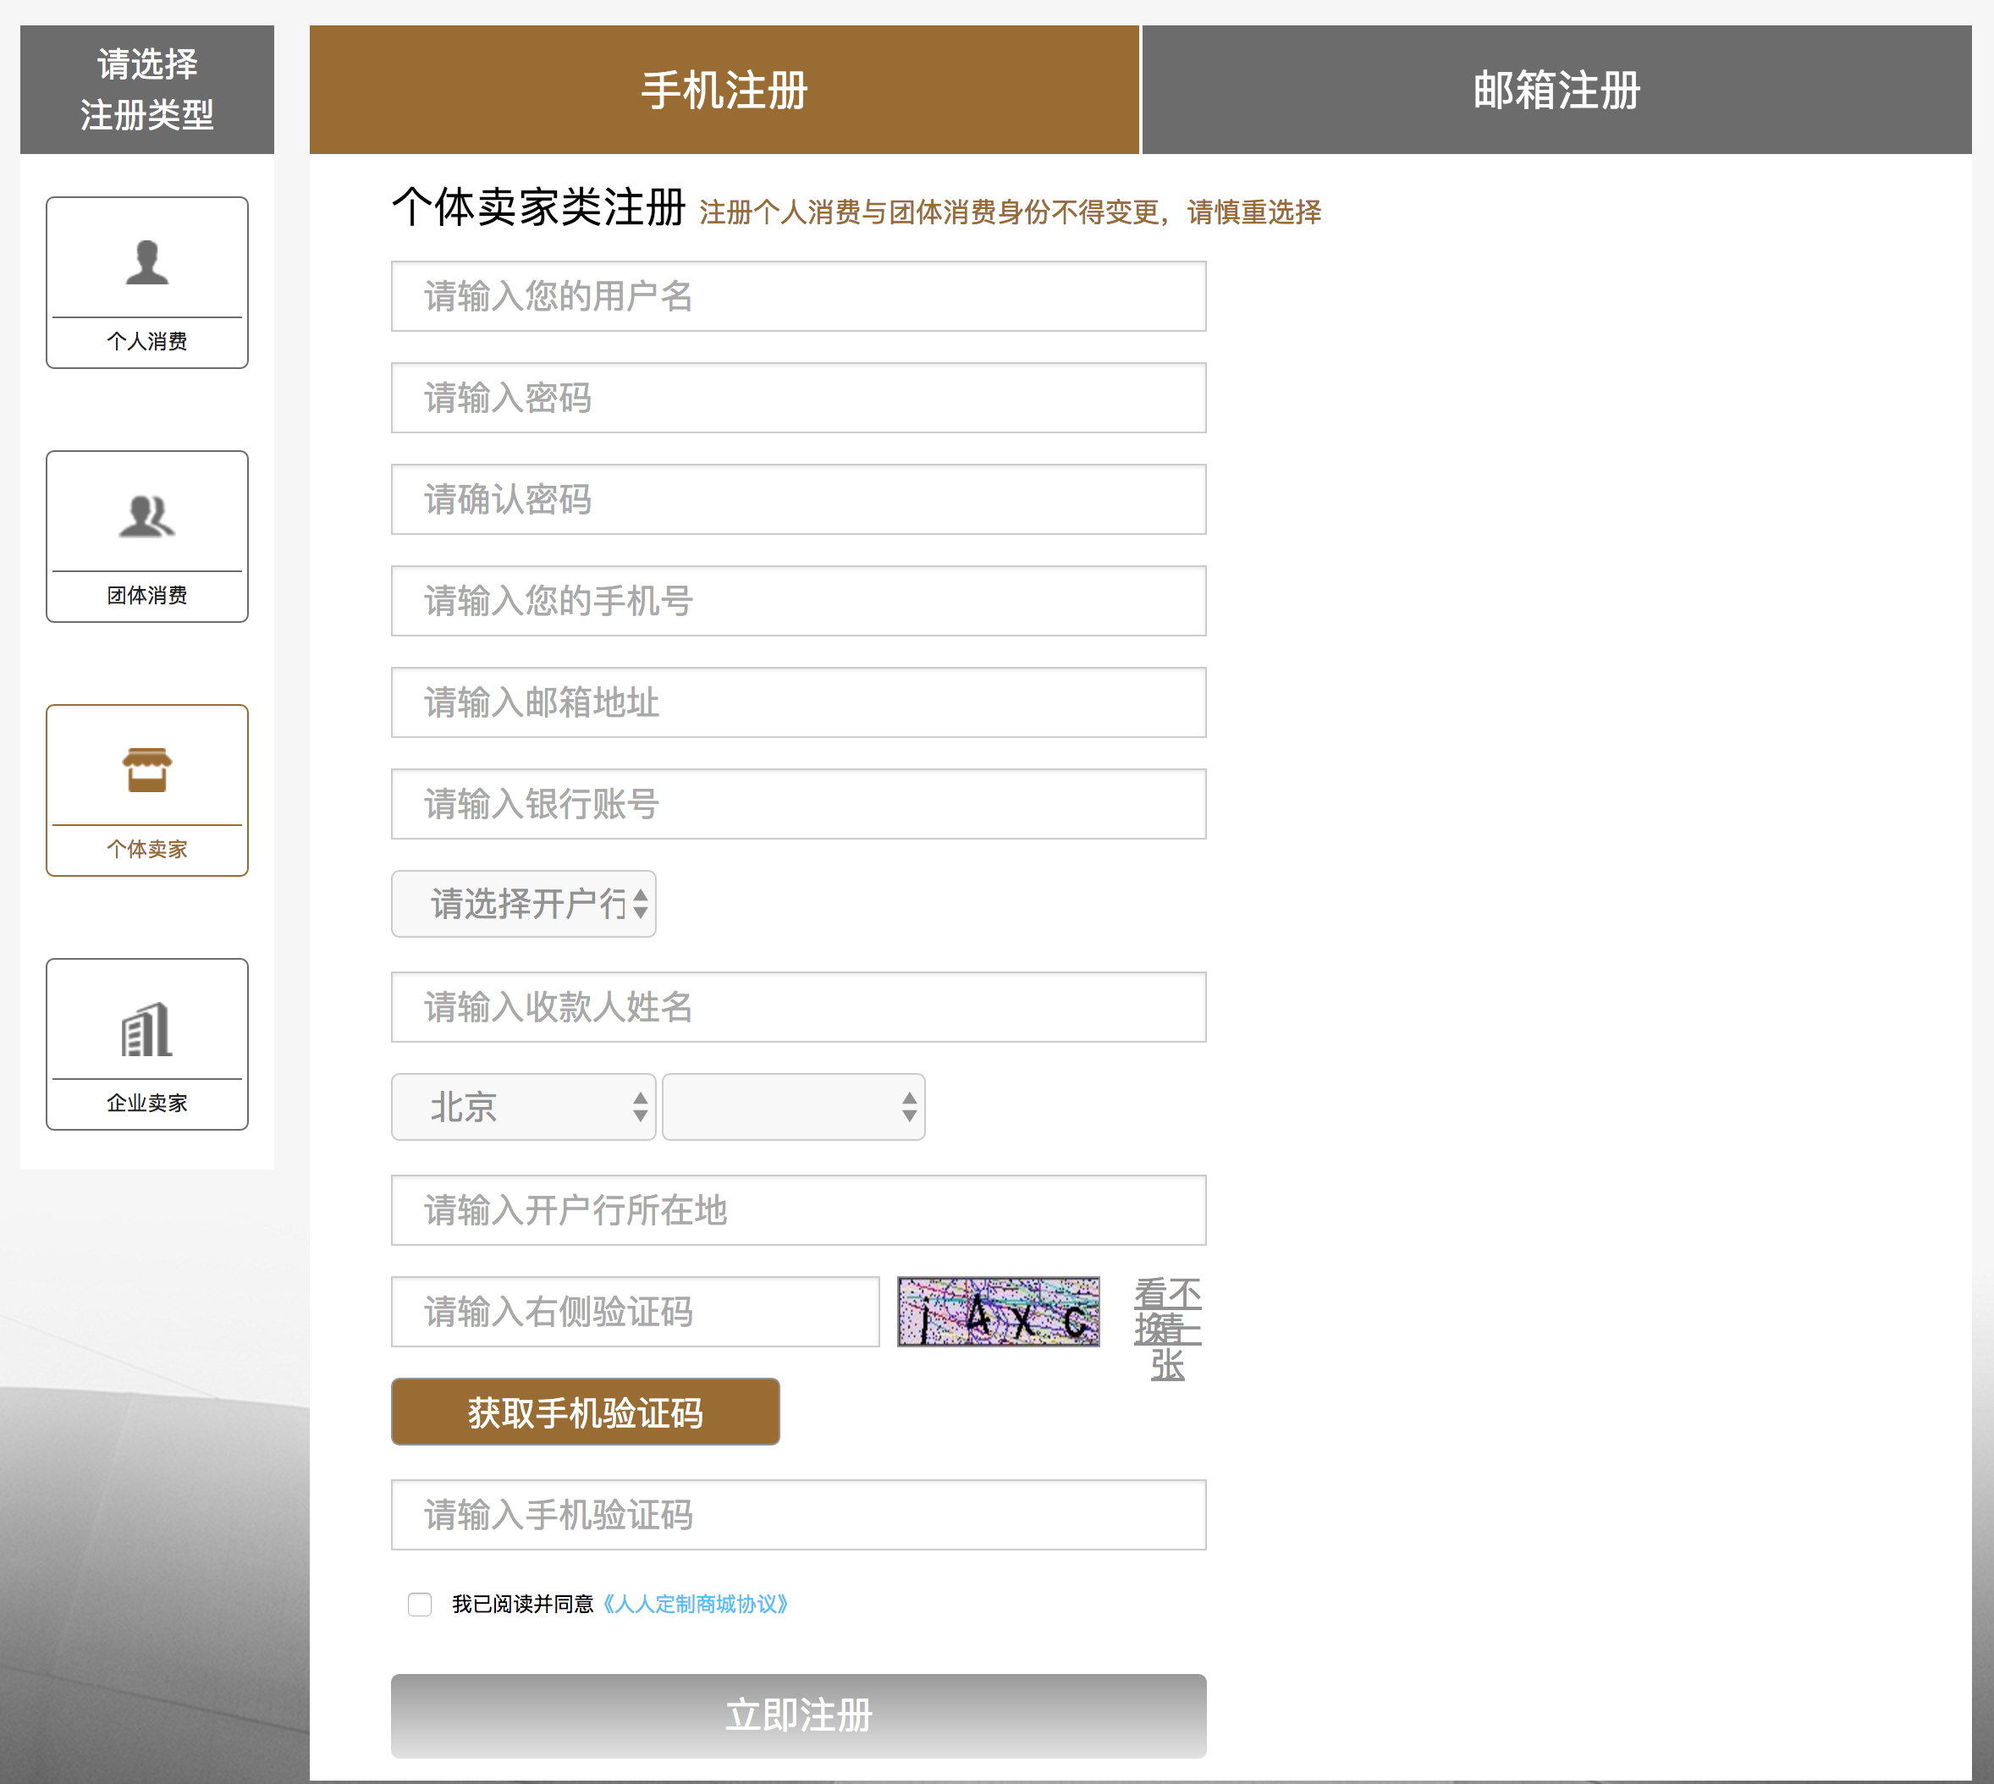Viewport: 1994px width, 1784px height.
Task: Open the 人人定制商城协议 link
Action: pyautogui.click(x=695, y=1604)
